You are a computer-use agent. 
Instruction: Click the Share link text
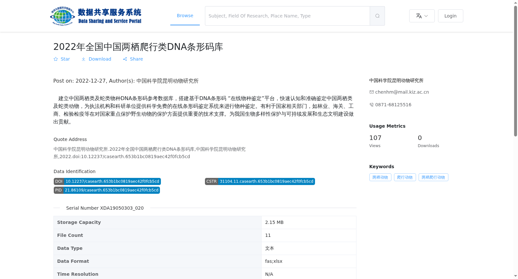click(x=136, y=59)
